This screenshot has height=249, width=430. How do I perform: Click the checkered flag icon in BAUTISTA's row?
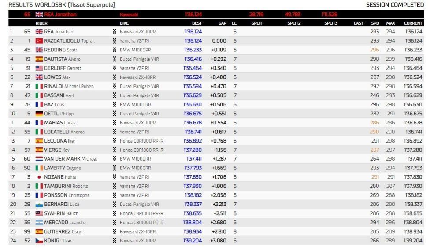pos(115,59)
